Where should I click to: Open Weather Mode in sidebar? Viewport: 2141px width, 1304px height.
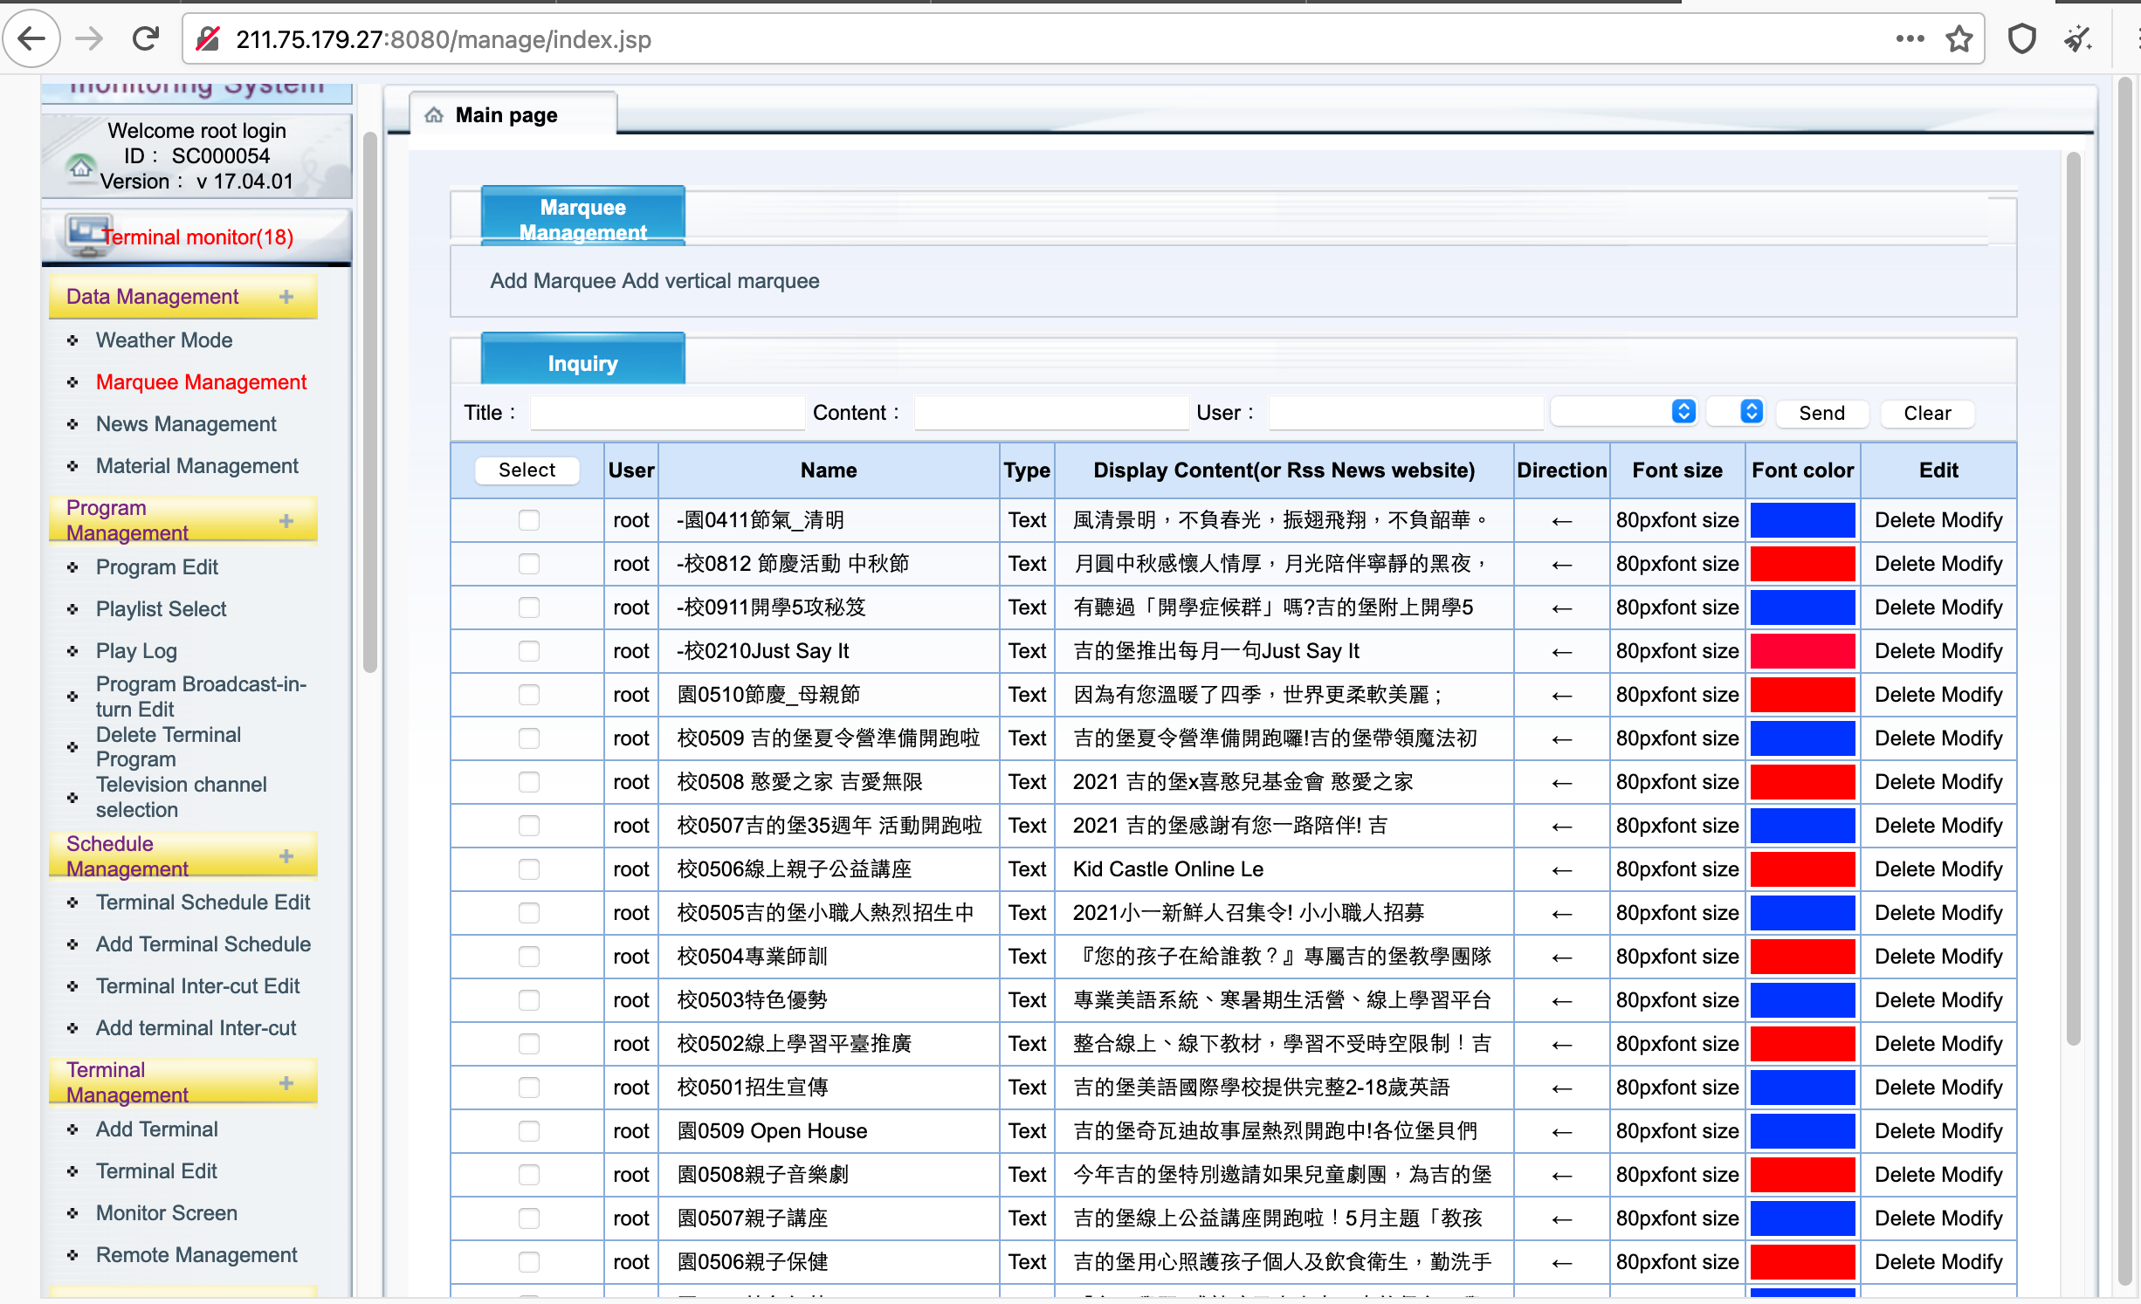click(x=164, y=340)
